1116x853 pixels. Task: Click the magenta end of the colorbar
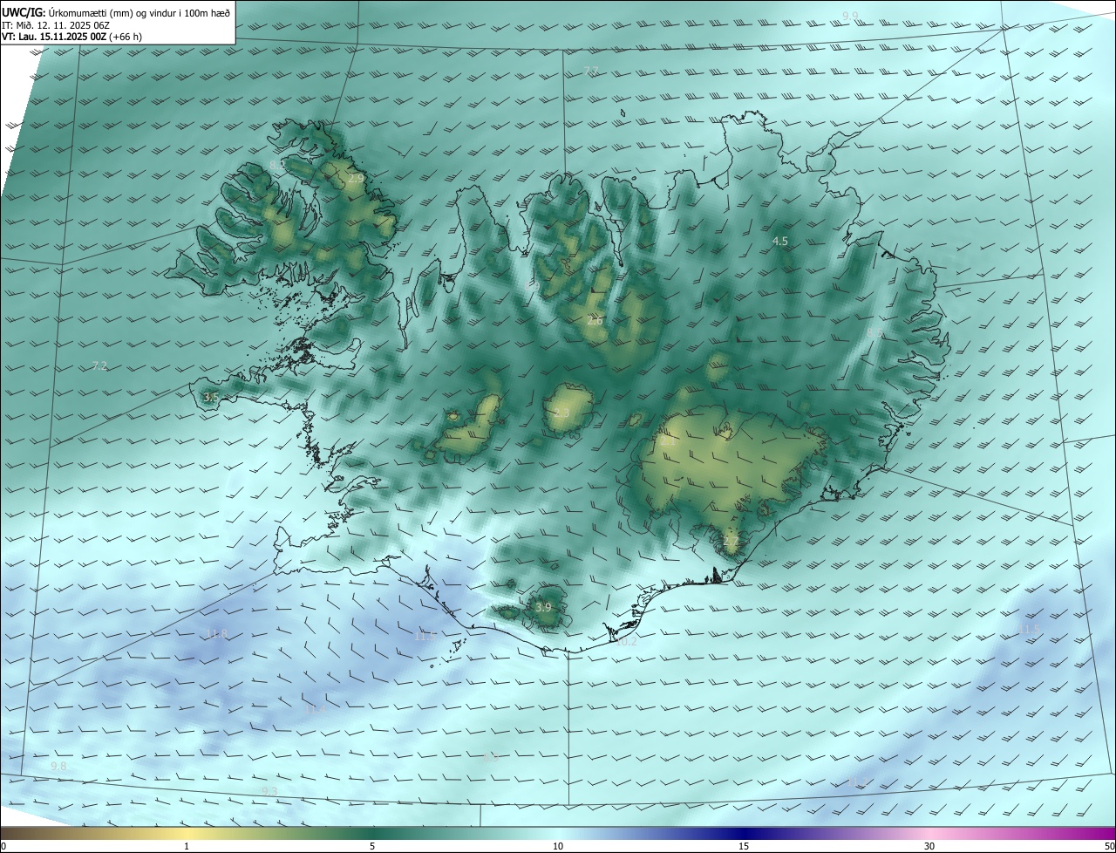1099,833
